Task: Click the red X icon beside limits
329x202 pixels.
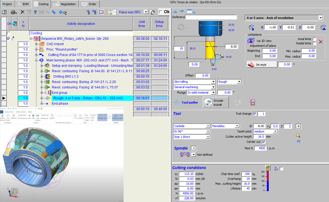Action: pyautogui.click(x=321, y=42)
